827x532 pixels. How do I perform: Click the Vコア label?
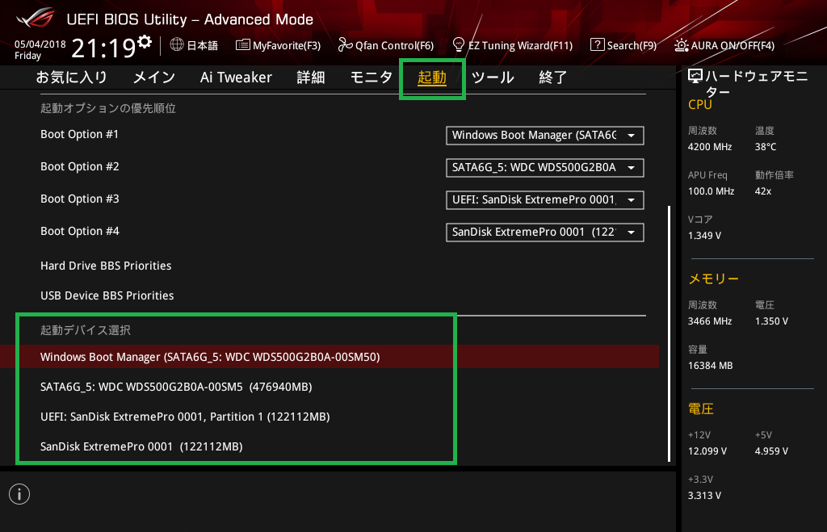tap(700, 220)
